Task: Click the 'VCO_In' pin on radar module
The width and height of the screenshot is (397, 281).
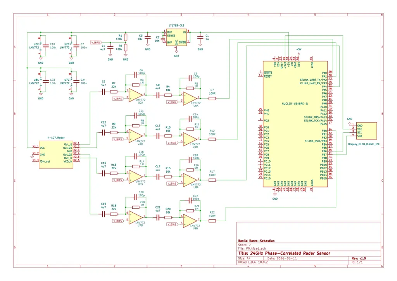Action: (x=68, y=161)
